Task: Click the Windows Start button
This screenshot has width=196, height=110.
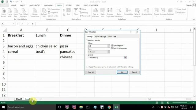Action: click(3, 107)
